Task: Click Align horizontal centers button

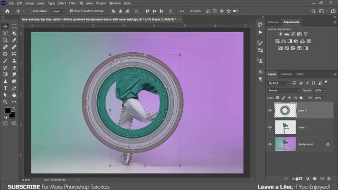Action: click(120, 11)
